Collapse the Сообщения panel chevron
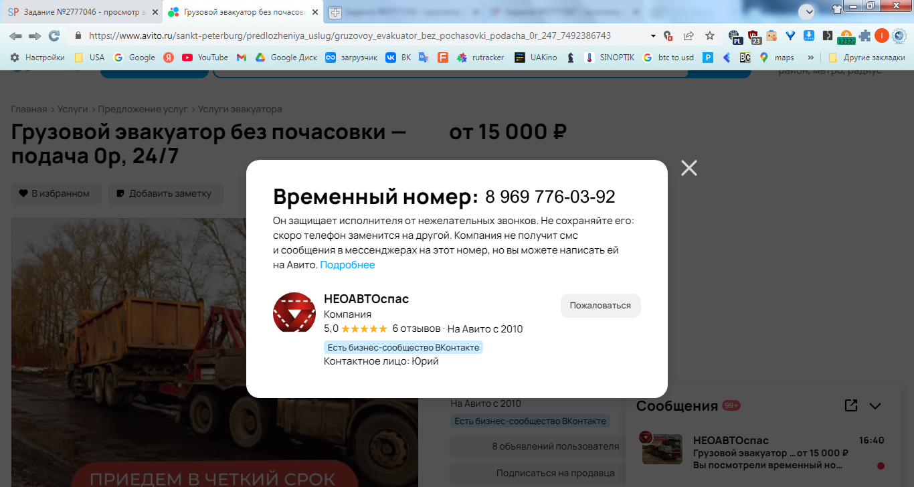914x487 pixels. tap(875, 406)
